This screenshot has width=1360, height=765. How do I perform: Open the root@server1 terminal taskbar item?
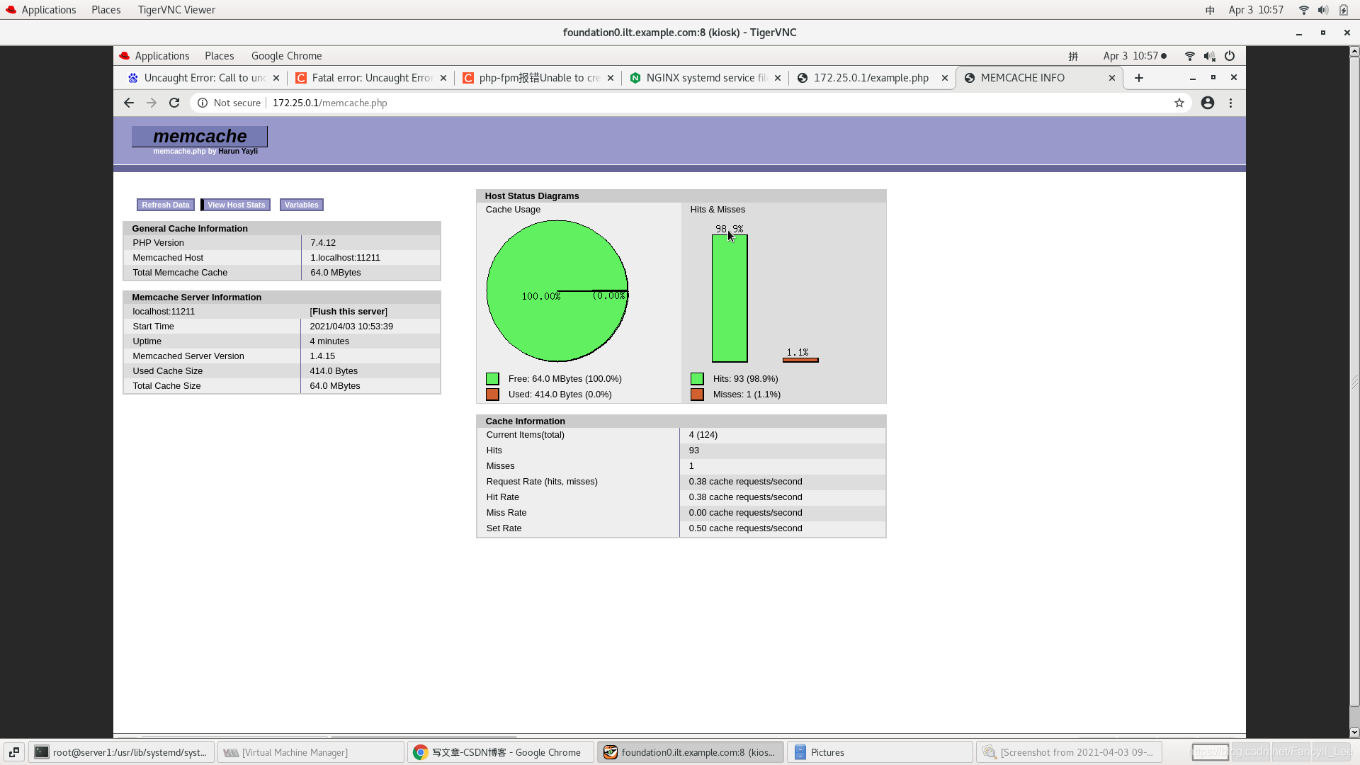click(x=122, y=752)
